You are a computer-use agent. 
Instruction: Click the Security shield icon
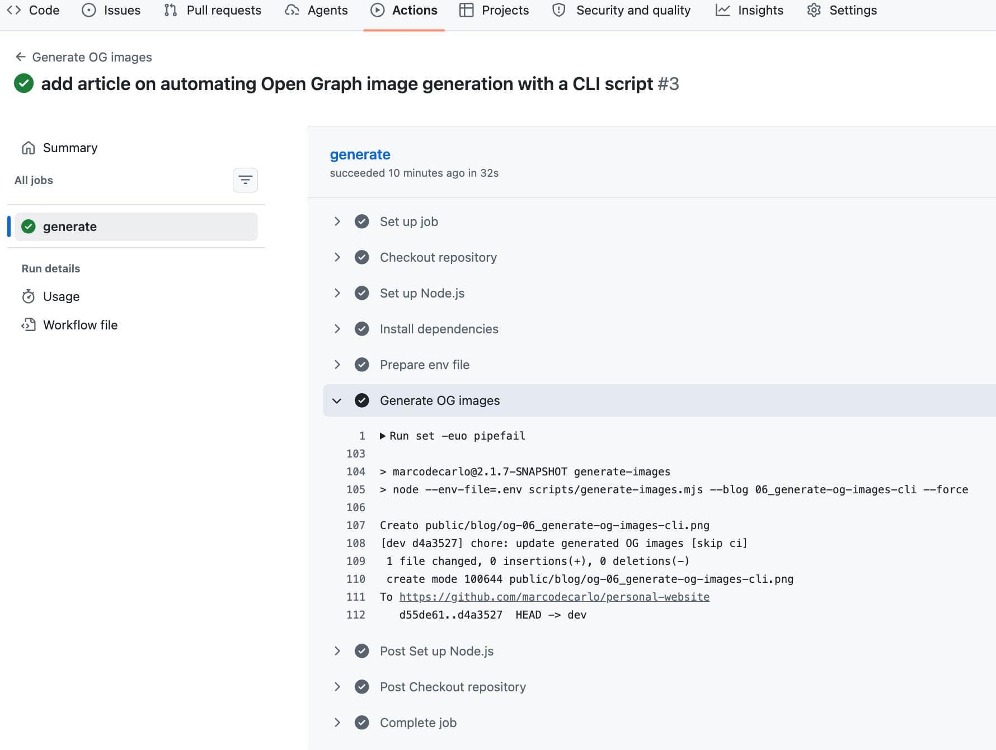tap(558, 10)
